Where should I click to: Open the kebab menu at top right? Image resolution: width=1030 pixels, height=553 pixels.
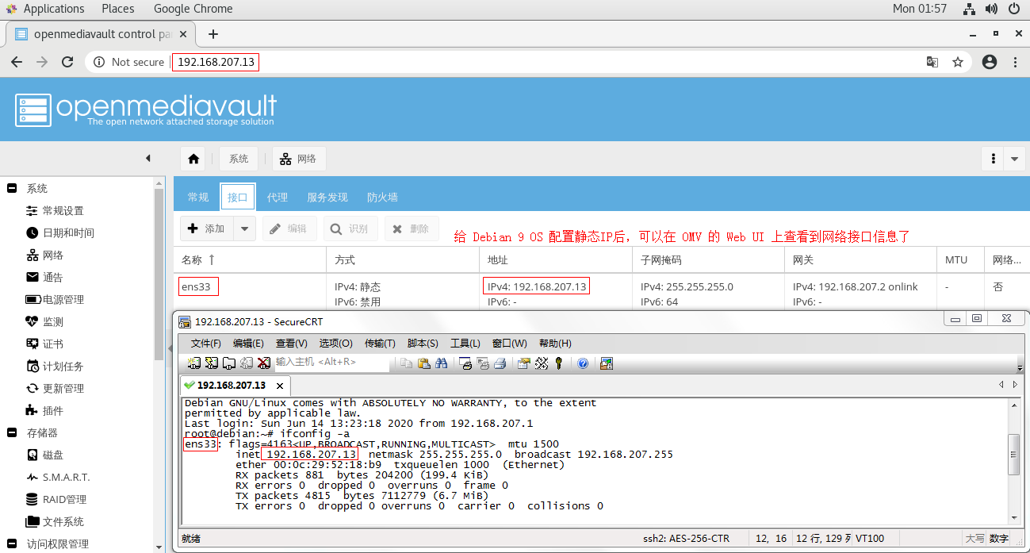click(x=993, y=158)
